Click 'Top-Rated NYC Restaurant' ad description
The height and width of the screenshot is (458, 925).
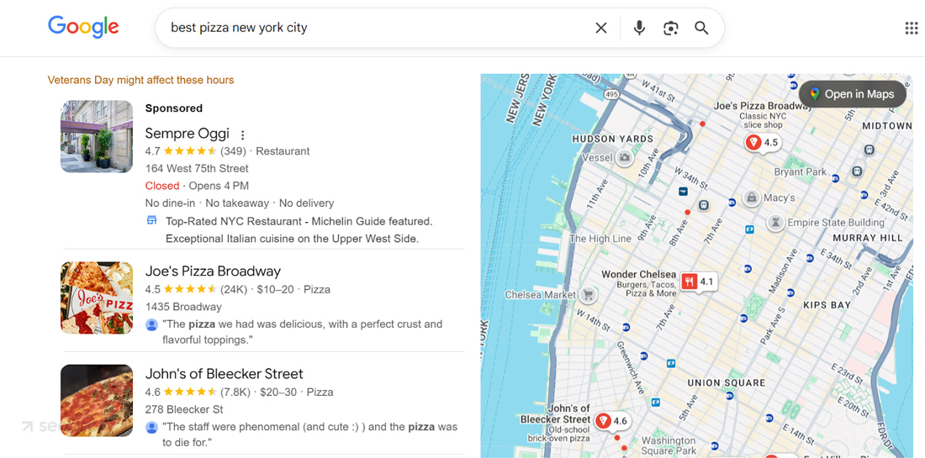[x=299, y=230]
